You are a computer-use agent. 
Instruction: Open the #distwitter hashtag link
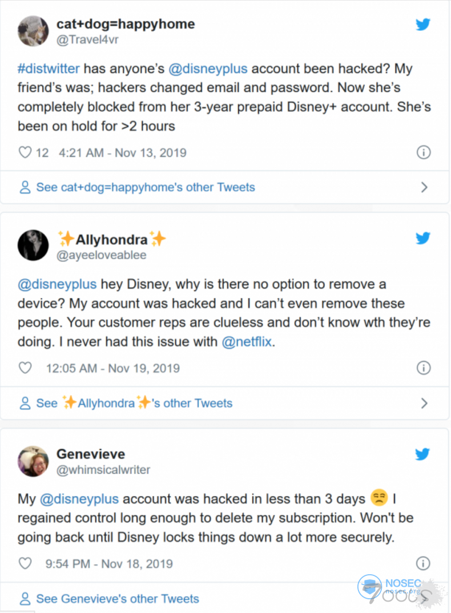click(x=49, y=68)
